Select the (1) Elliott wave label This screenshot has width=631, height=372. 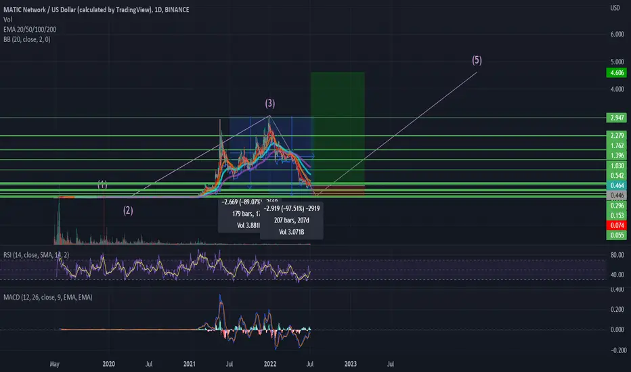point(102,185)
